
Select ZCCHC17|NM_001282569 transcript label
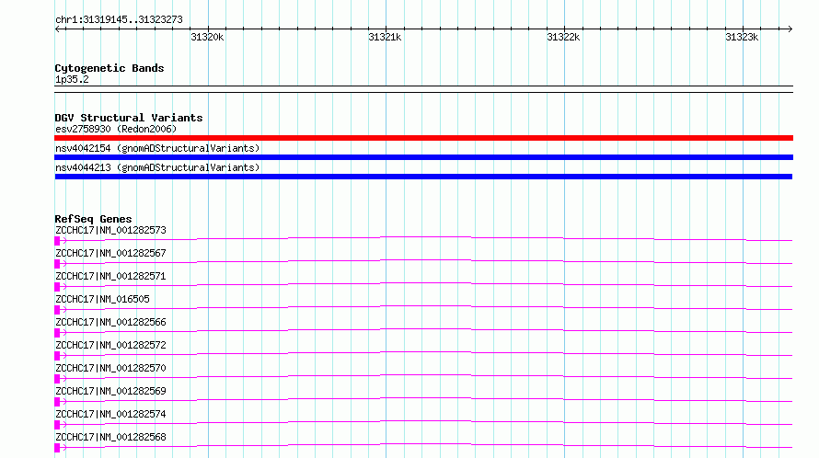110,391
